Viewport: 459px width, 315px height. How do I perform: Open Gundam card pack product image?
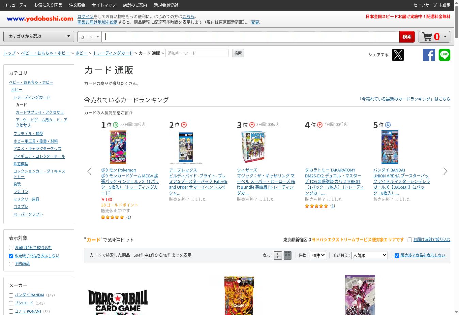(360, 295)
